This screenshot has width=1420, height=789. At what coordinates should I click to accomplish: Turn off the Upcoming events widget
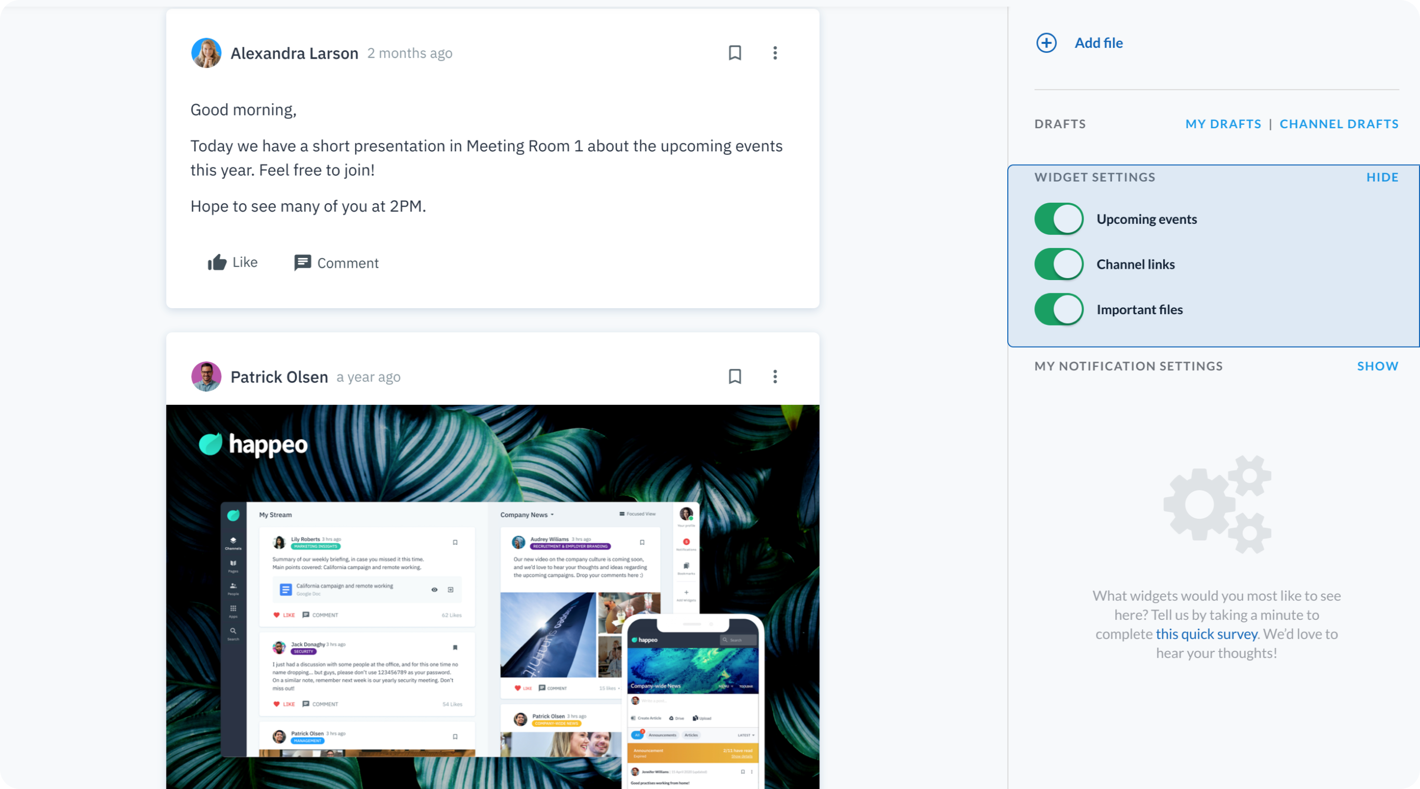pyautogui.click(x=1059, y=219)
